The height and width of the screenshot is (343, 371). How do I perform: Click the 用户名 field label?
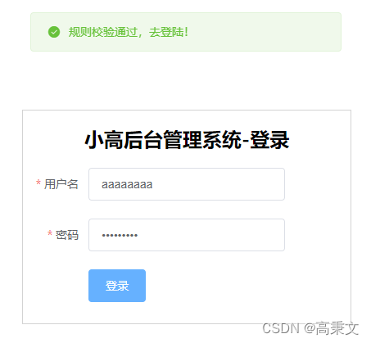tap(61, 184)
